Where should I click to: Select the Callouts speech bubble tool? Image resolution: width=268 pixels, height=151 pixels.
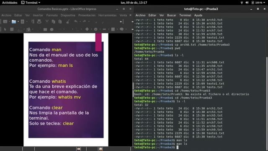(x=122, y=29)
